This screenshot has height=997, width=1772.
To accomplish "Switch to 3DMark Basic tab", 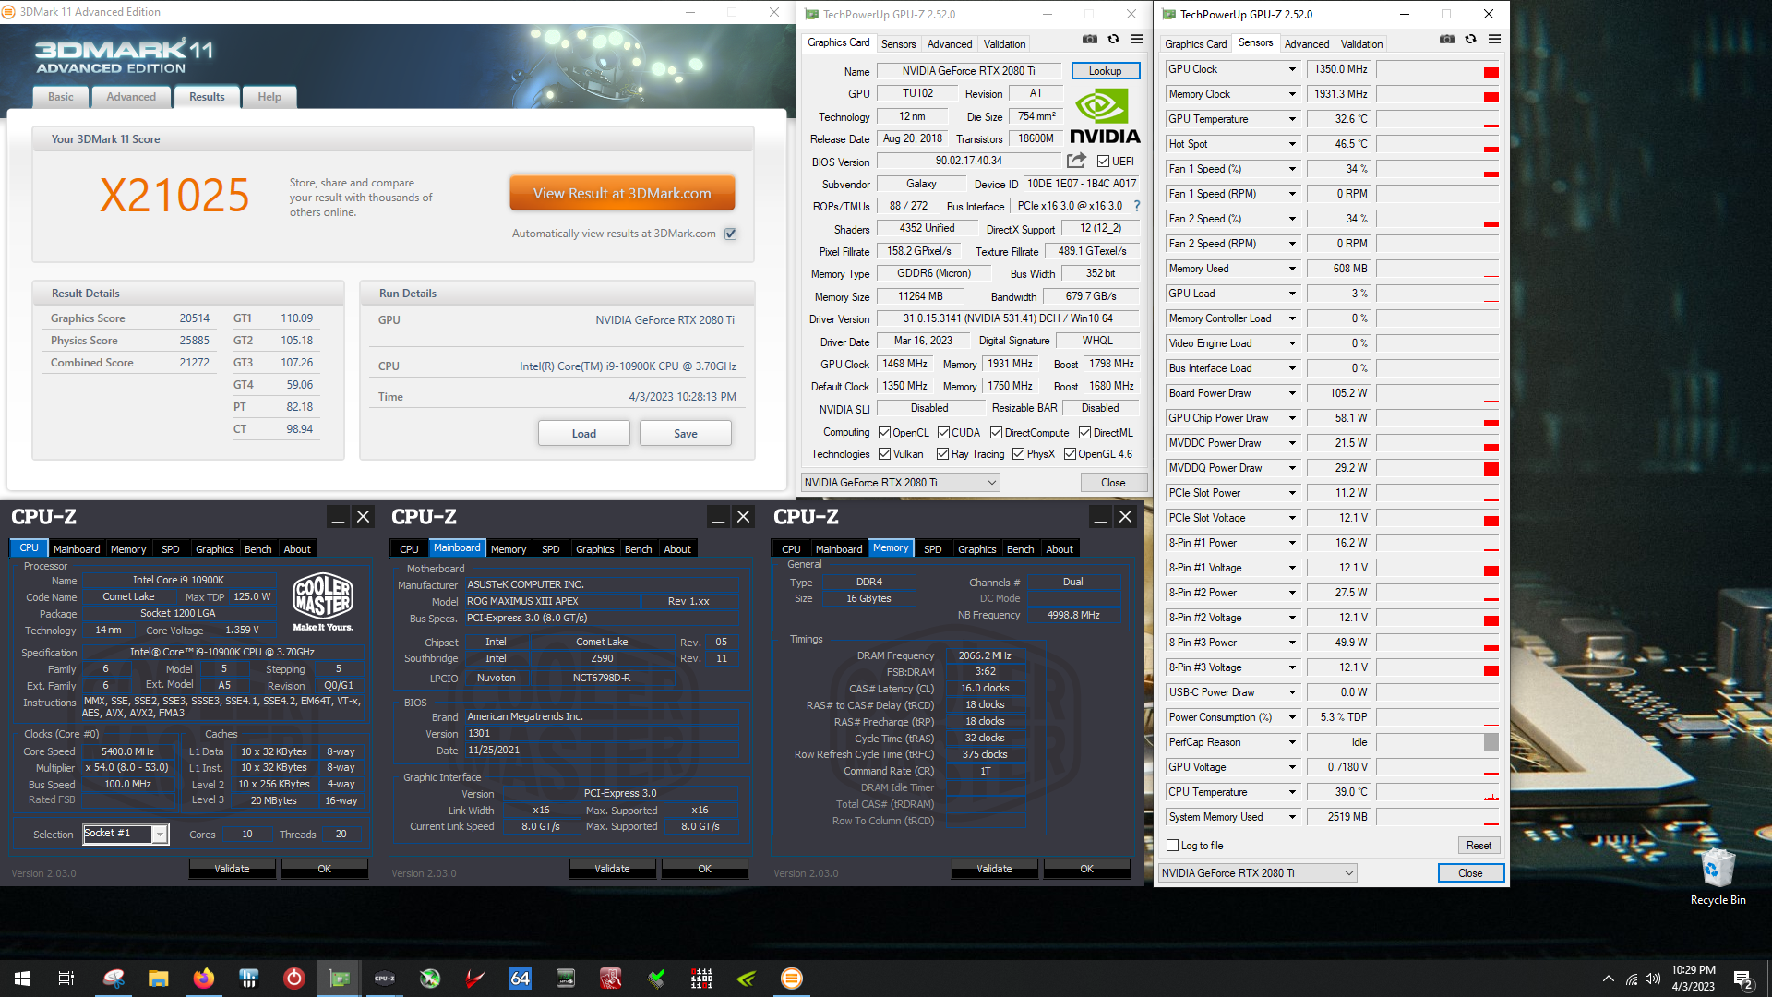I will click(x=61, y=97).
